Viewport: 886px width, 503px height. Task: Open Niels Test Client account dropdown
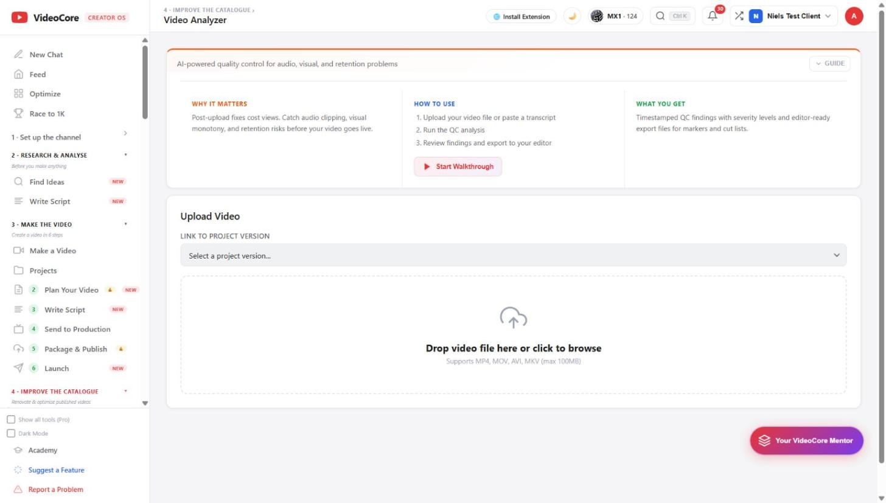tap(790, 16)
